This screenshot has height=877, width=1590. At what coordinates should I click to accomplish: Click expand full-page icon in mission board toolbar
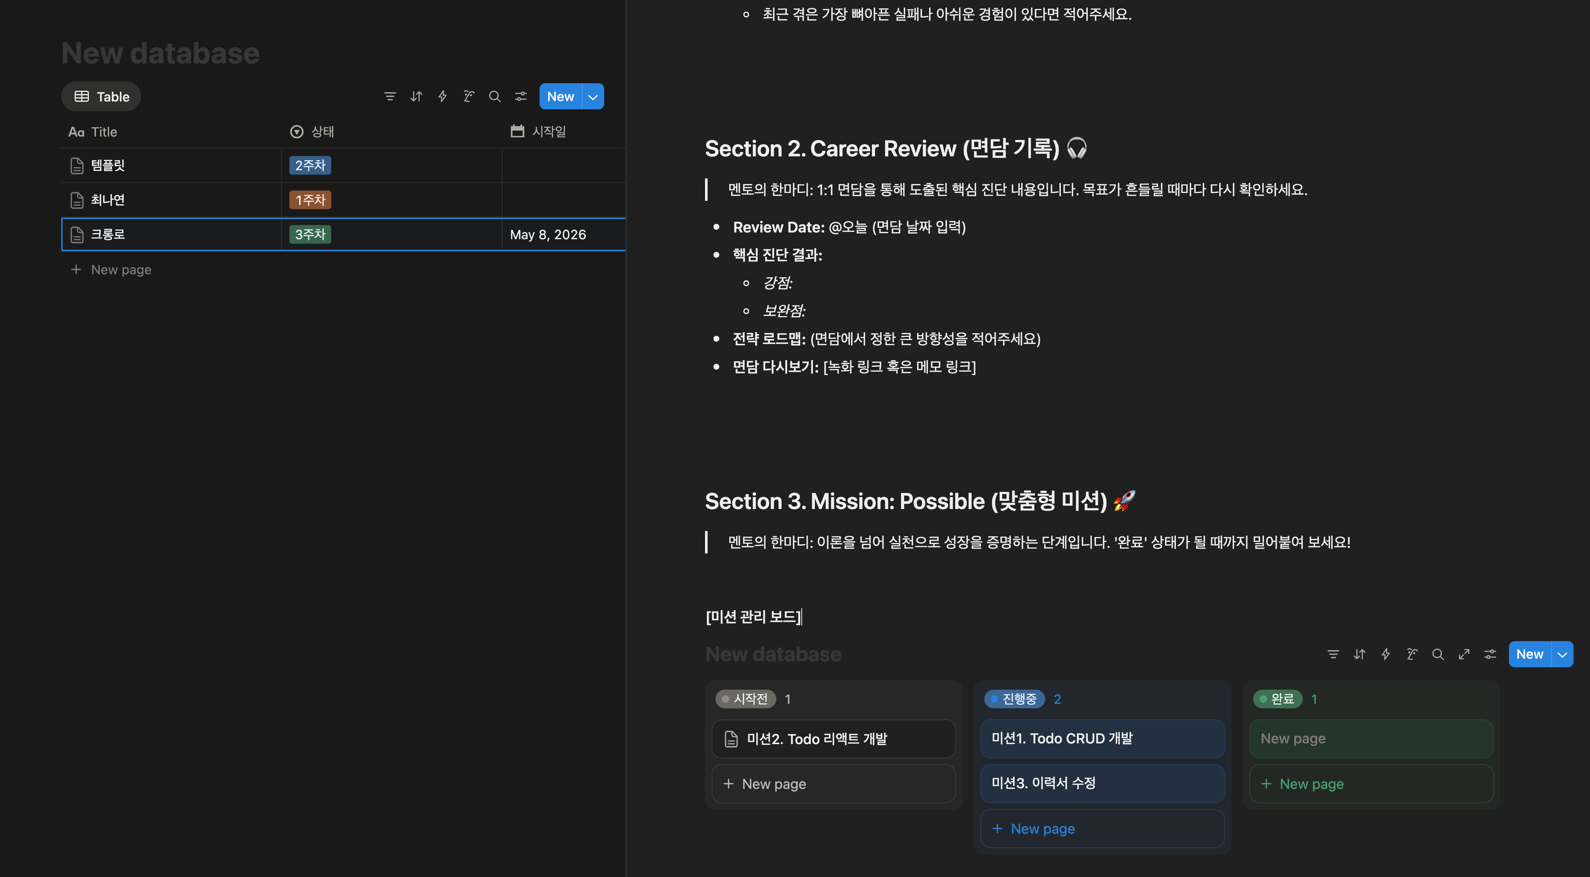pos(1463,654)
